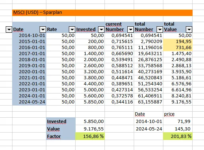Viewport: 204px width, 150px height.
Task: Open the total Value filter dropdown
Action: pyautogui.click(x=189, y=30)
